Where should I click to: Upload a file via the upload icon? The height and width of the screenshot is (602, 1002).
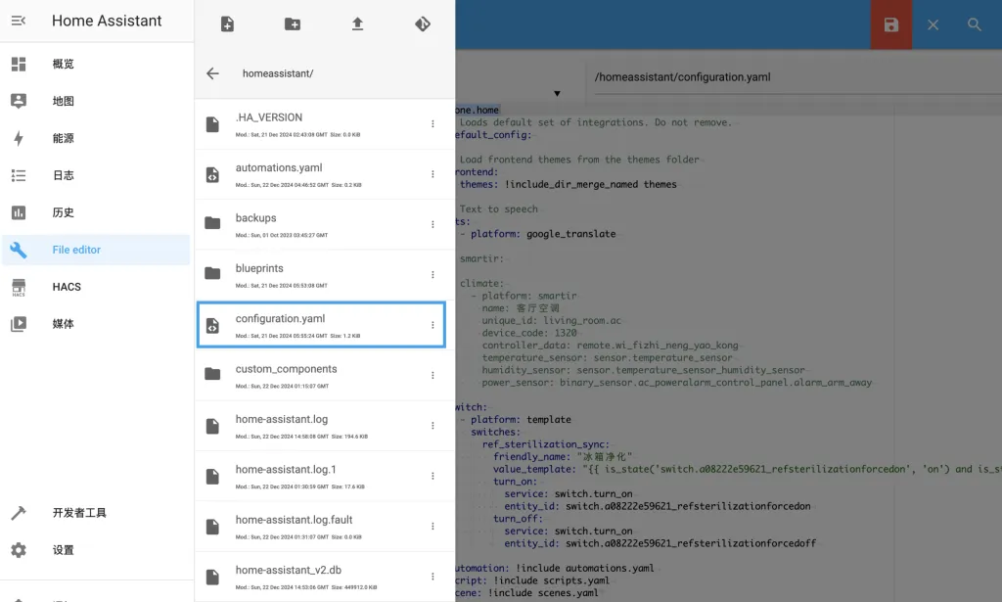pyautogui.click(x=358, y=24)
